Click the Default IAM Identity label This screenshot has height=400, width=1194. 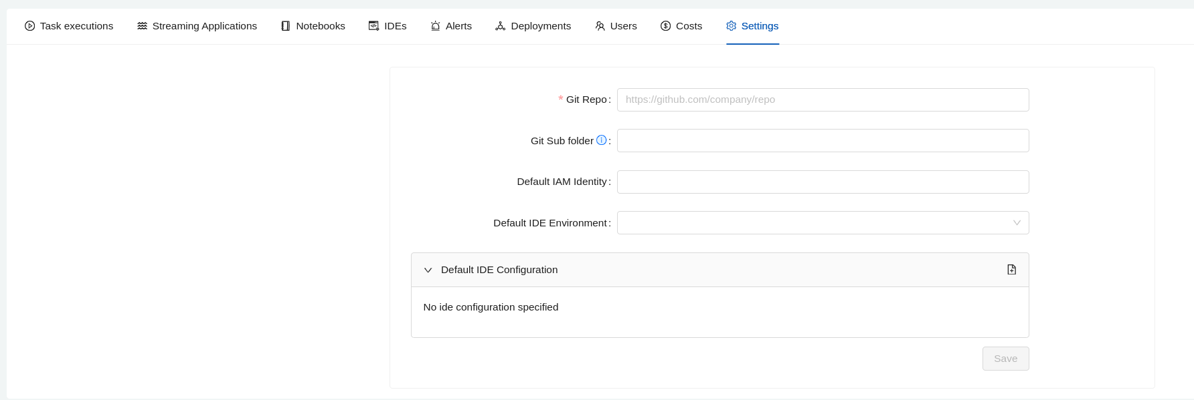click(x=562, y=182)
